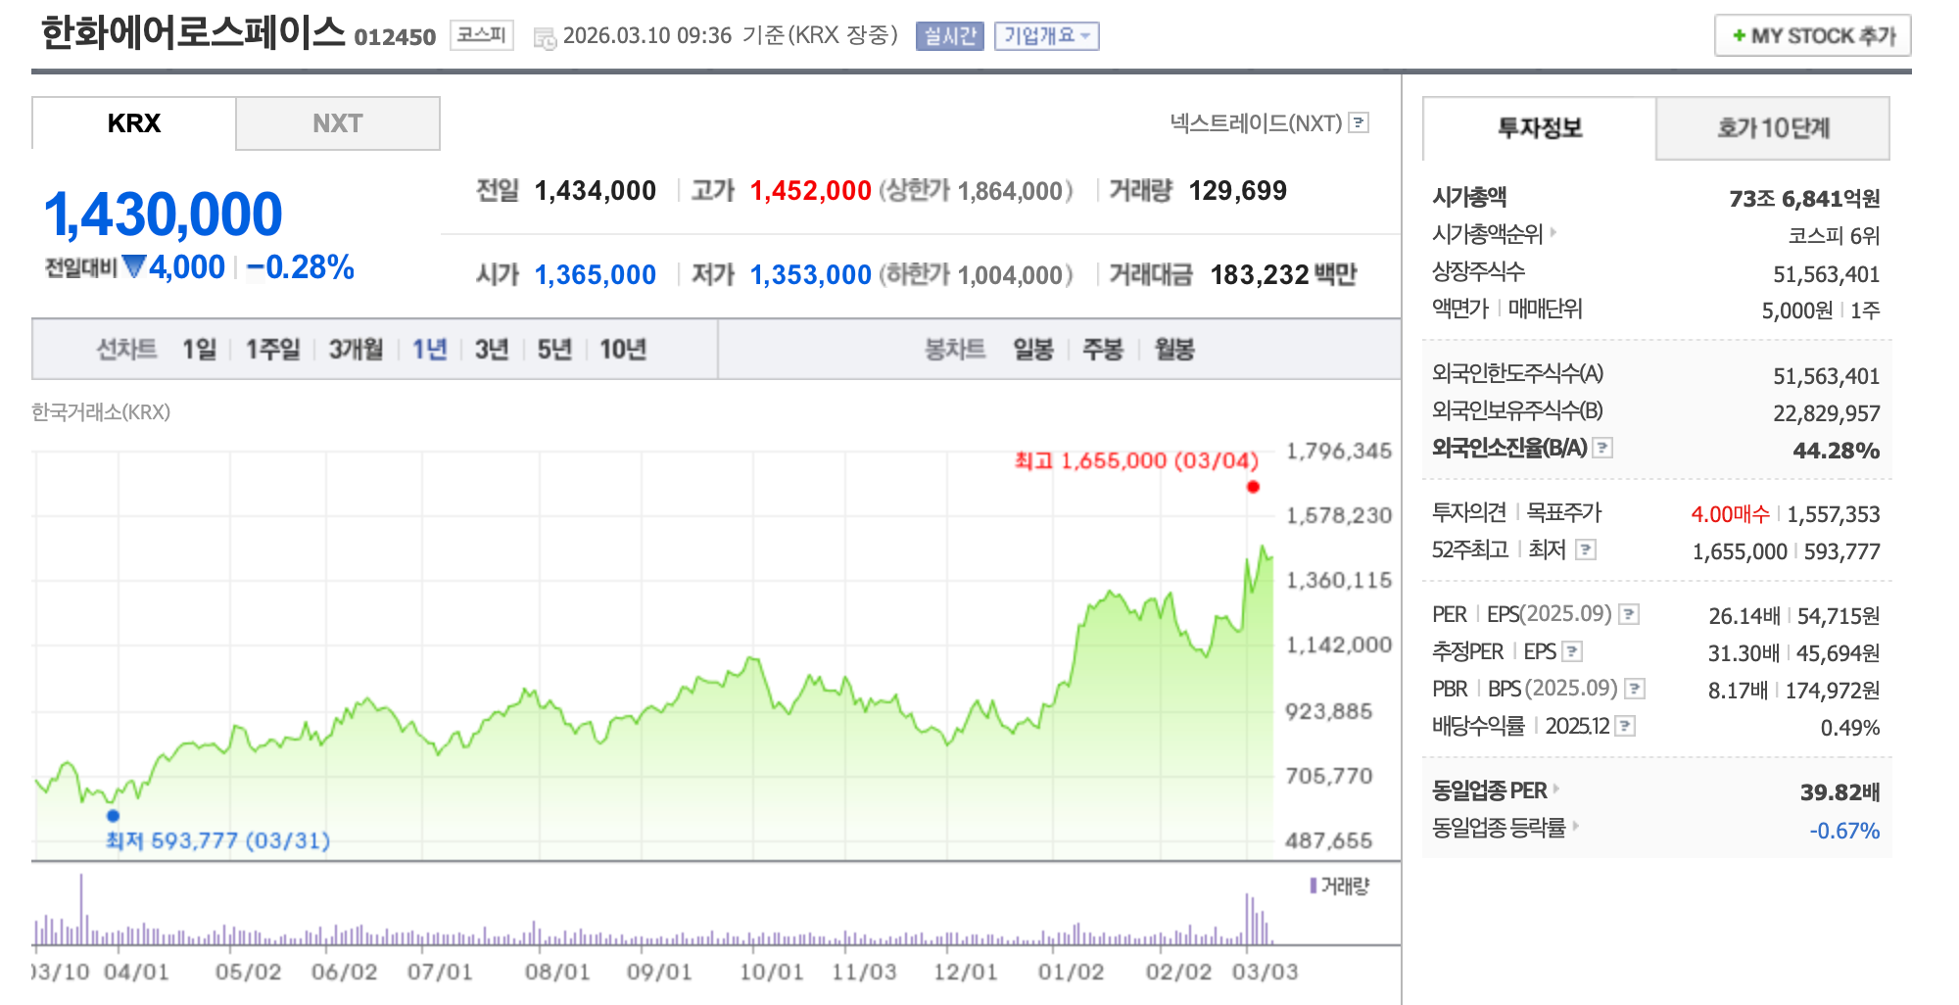Show the 5년 line chart

(x=554, y=350)
